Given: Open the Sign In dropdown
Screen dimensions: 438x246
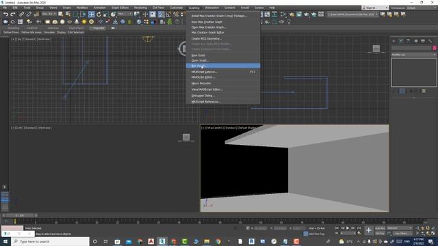Looking at the screenshot, I should (374, 8).
